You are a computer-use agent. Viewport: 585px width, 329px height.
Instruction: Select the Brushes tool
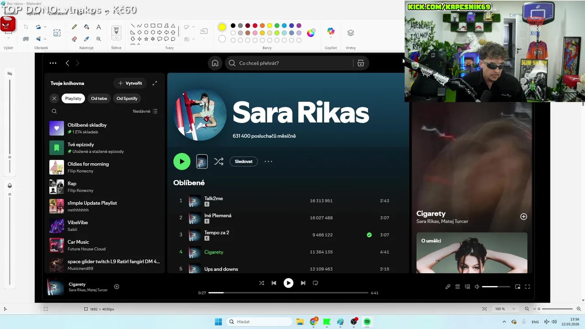pos(116,30)
